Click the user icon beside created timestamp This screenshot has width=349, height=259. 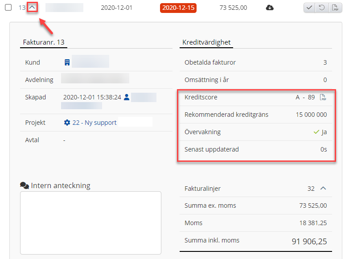click(x=127, y=97)
